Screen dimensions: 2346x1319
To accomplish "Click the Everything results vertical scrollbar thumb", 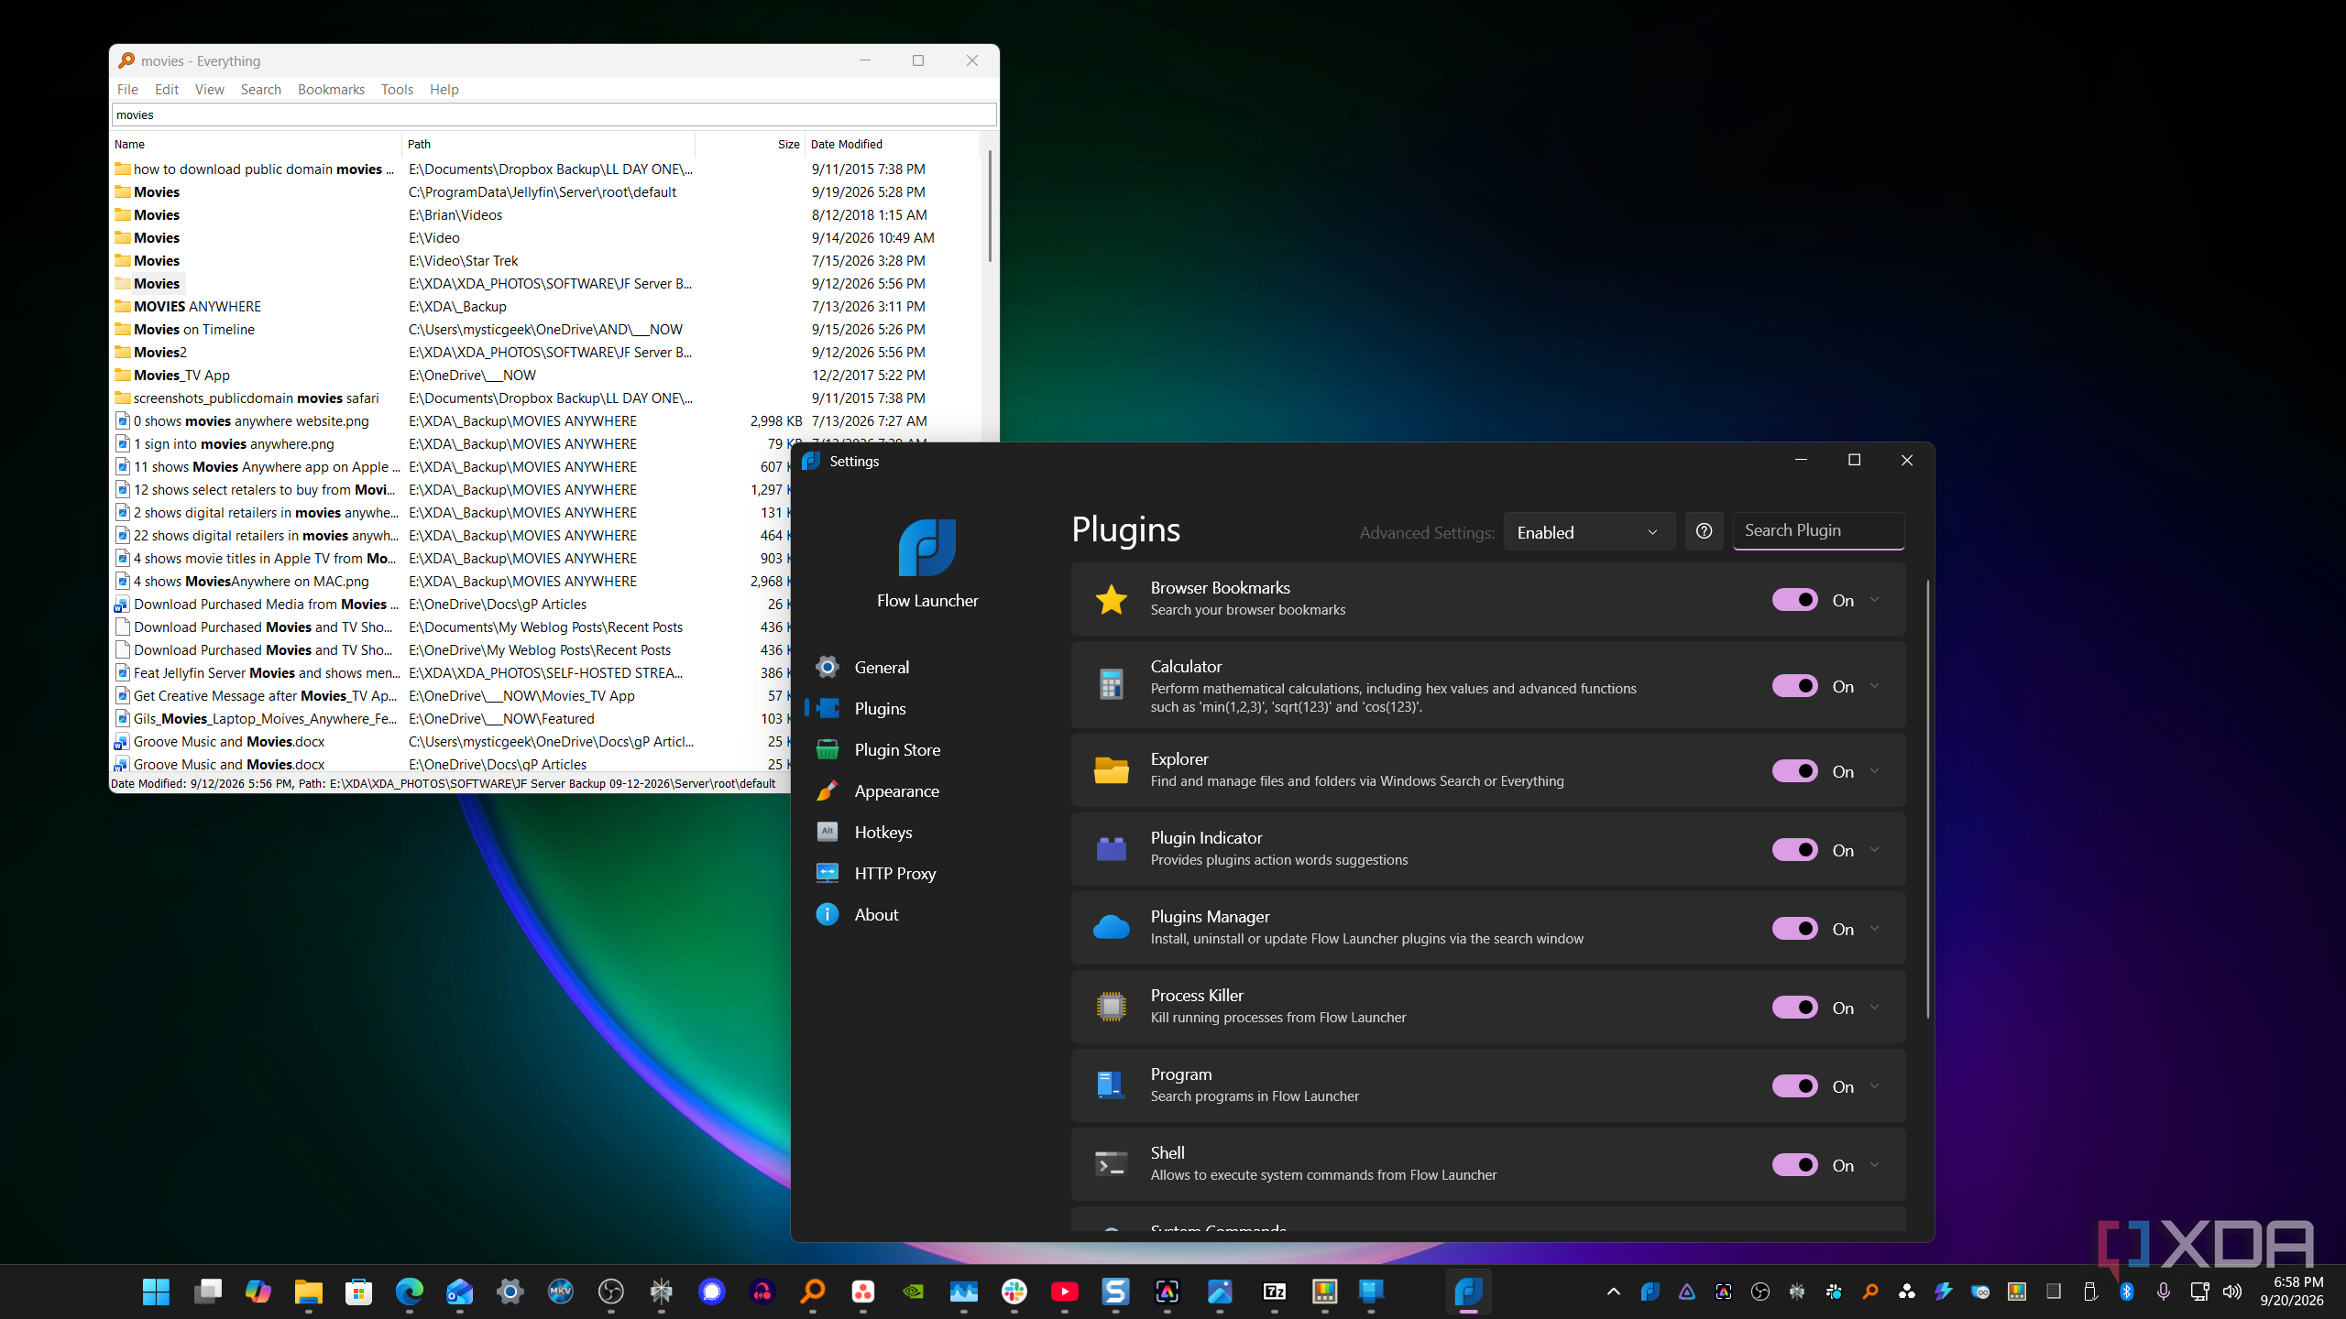I will point(990,207).
